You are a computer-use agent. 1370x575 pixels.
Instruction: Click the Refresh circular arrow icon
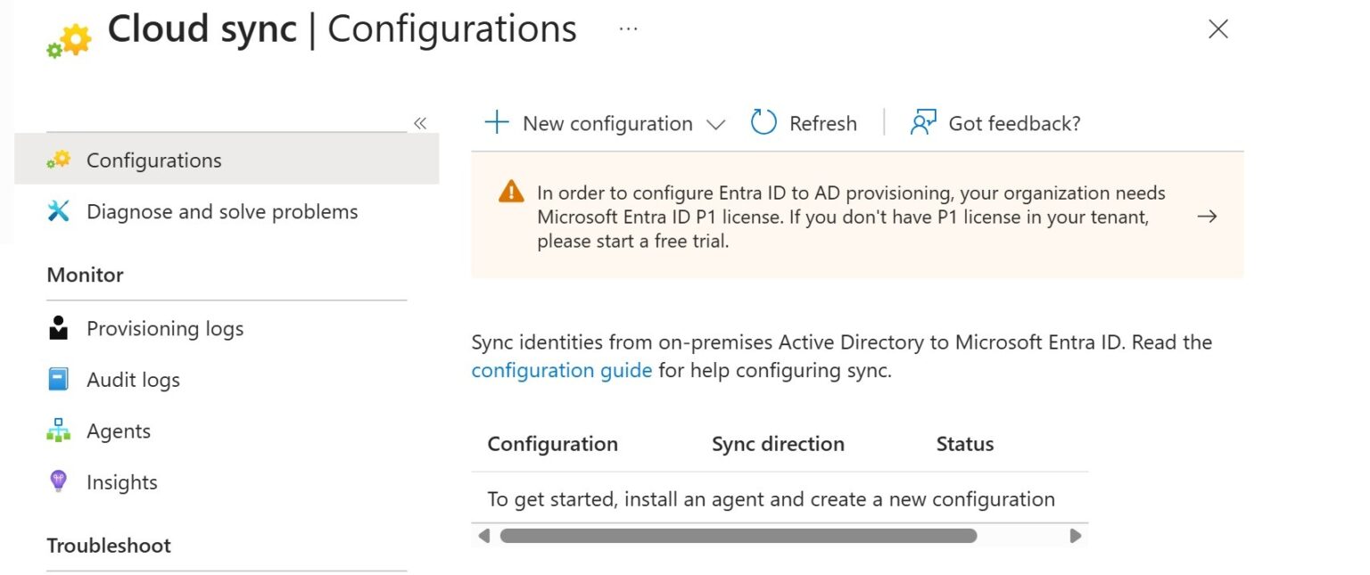coord(763,122)
